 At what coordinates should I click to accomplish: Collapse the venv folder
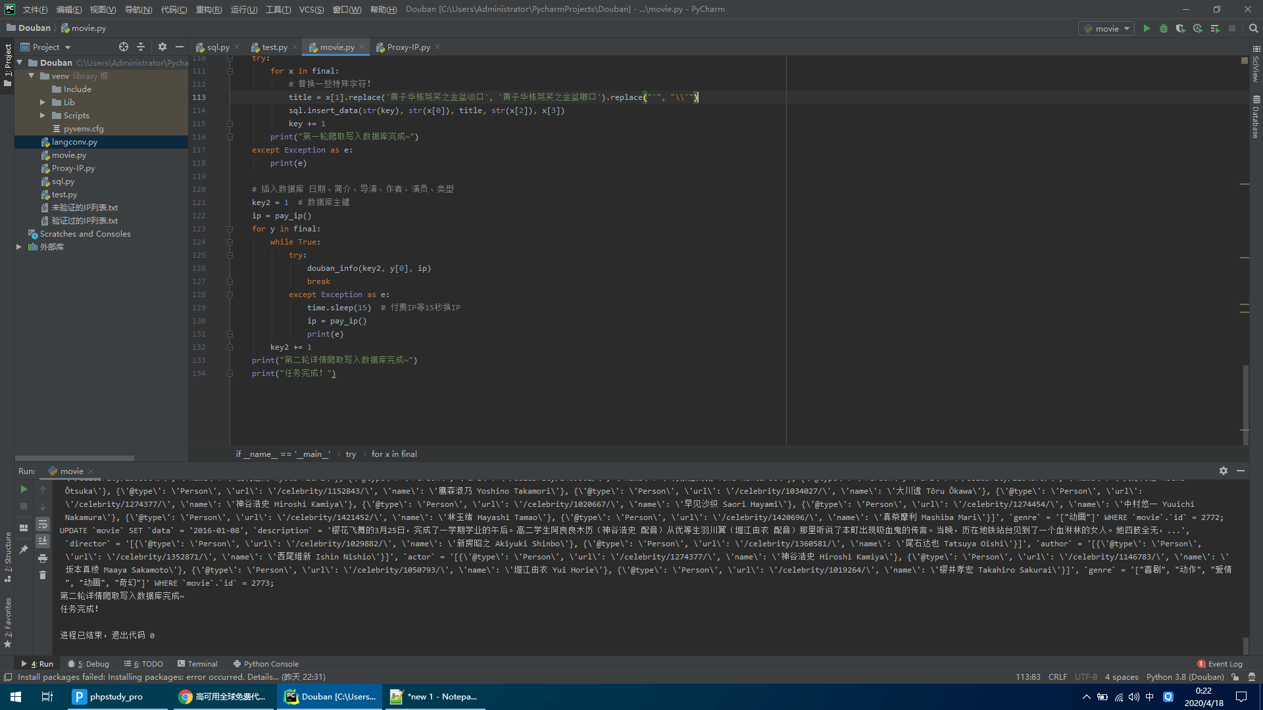[x=31, y=76]
